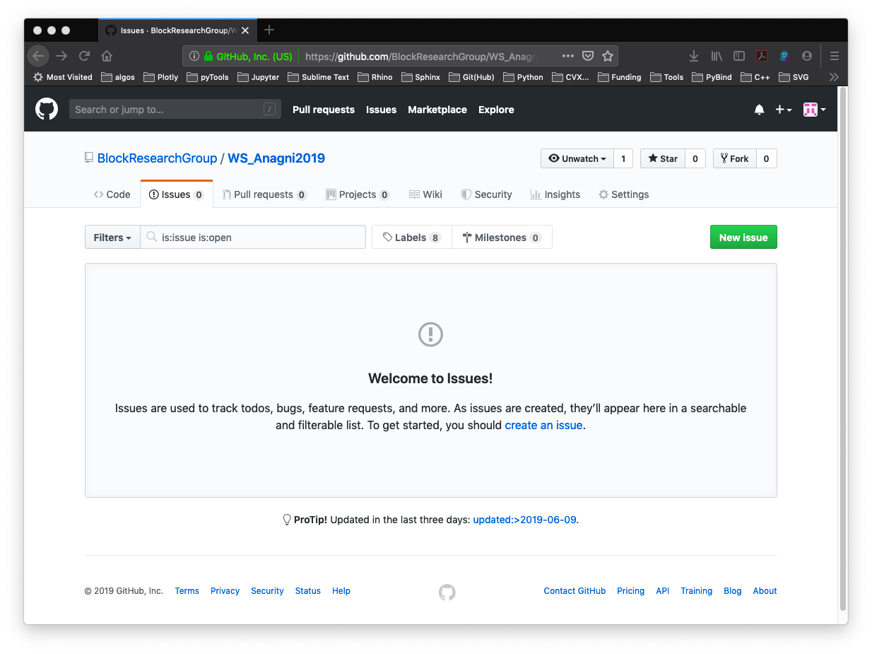Select the repository Issues tab

(x=176, y=194)
